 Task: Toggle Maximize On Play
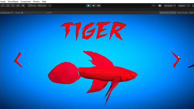point(168,13)
